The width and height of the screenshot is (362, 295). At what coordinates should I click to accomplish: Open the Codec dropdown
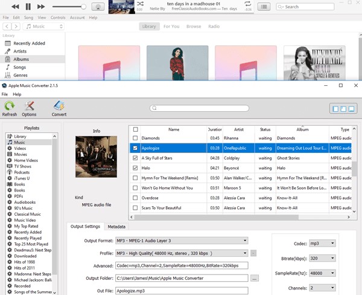[322, 244]
